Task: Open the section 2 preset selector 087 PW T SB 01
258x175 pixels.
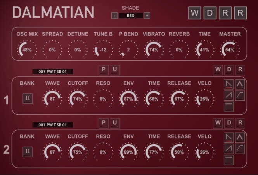Action: (x=53, y=125)
